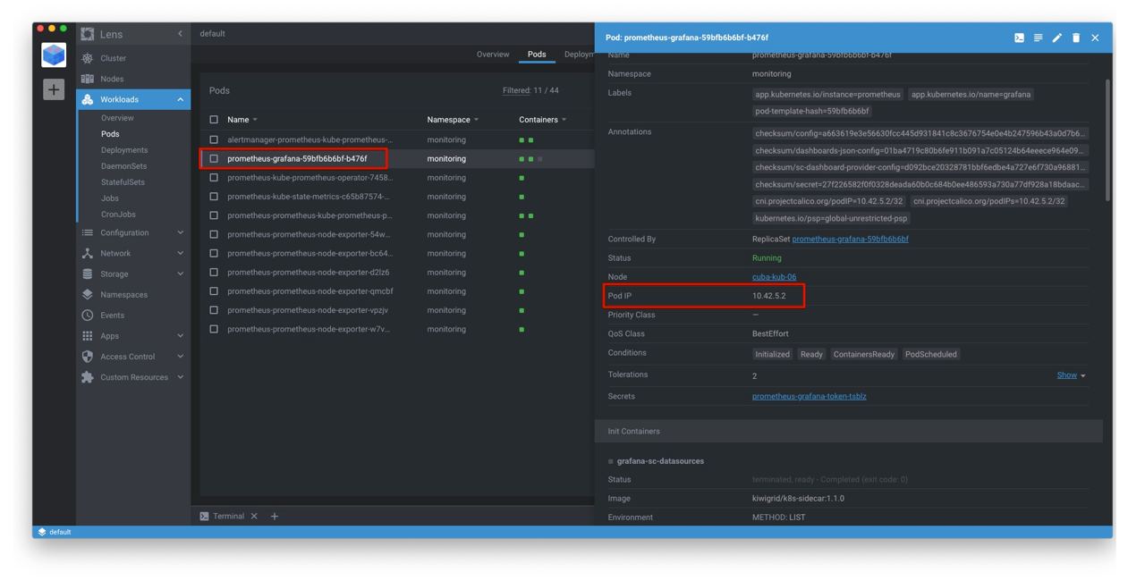Click the trash delete icon for the pod

pyautogui.click(x=1076, y=38)
